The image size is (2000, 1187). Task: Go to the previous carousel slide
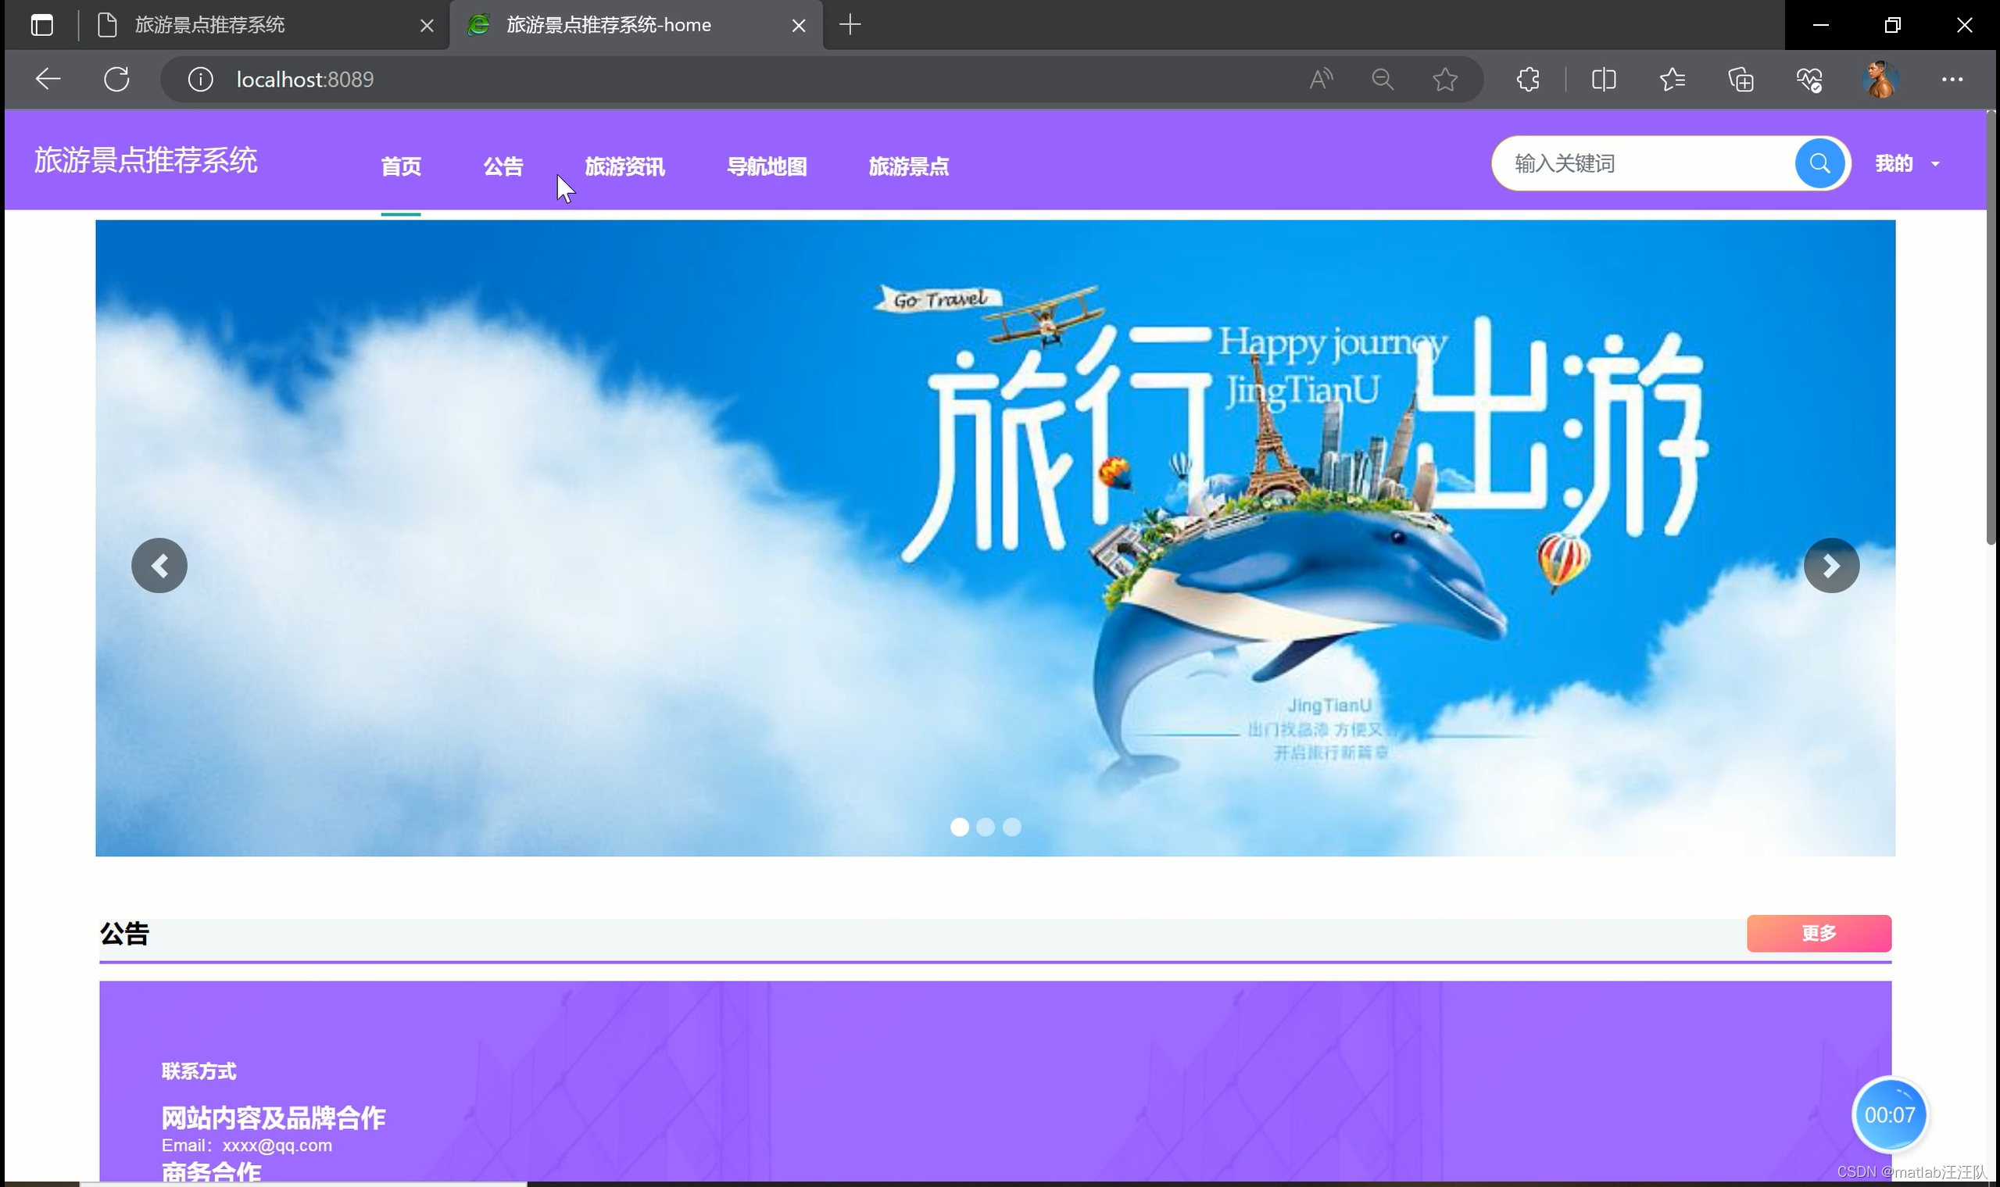(159, 566)
